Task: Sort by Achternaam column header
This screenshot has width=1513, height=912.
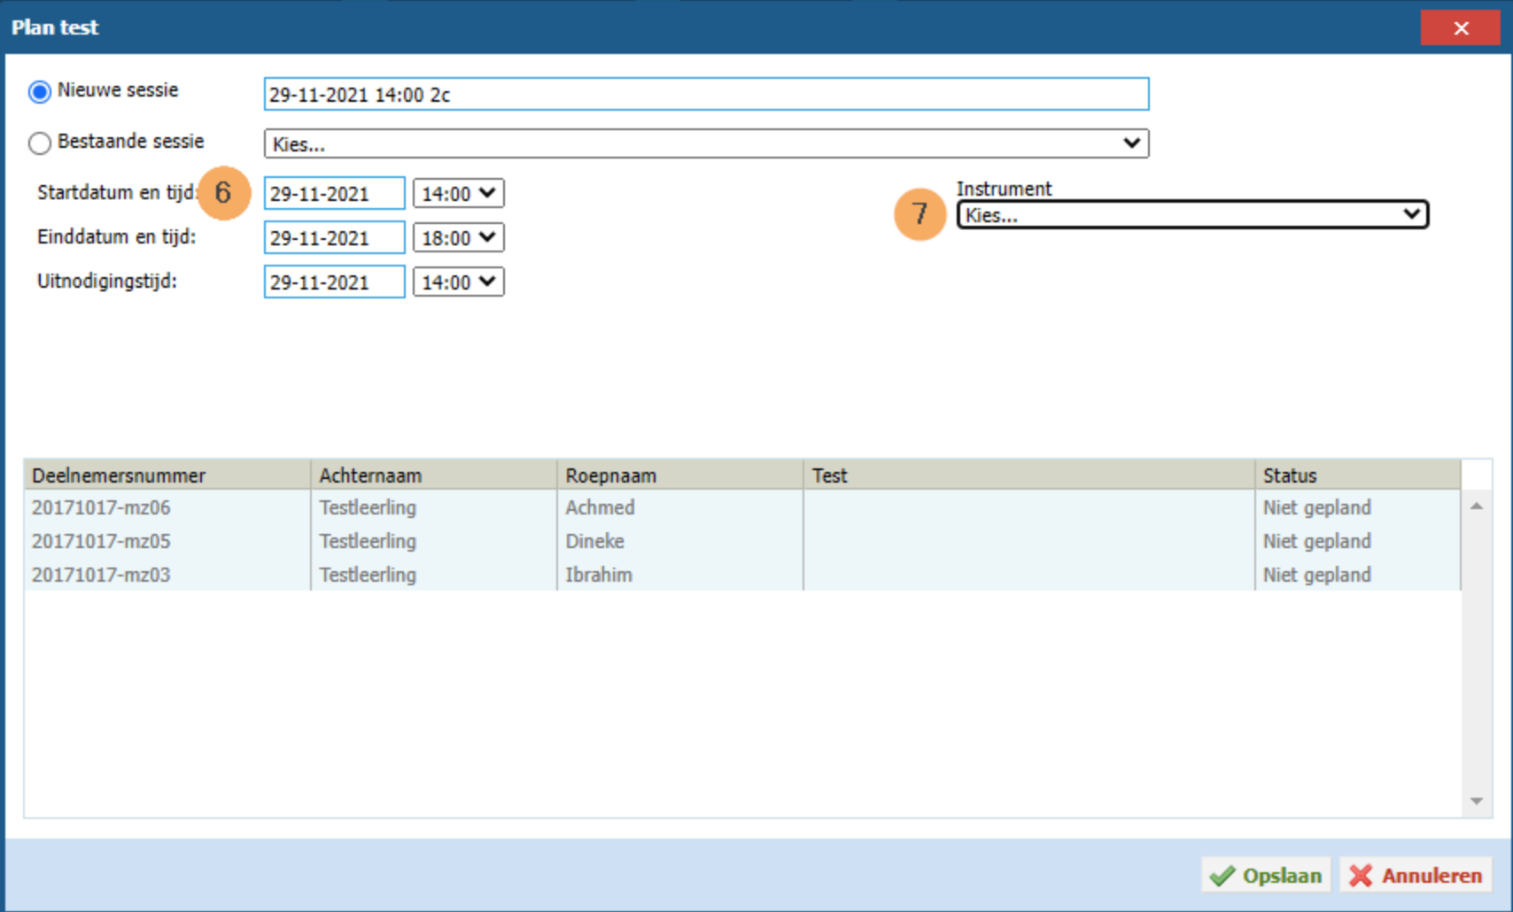Action: 433,475
